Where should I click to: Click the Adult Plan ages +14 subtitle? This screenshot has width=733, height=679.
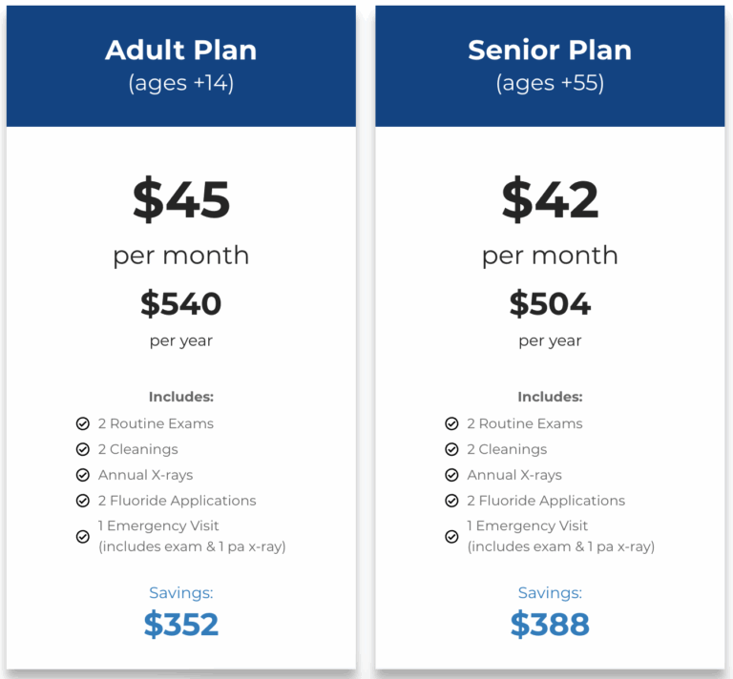181,84
